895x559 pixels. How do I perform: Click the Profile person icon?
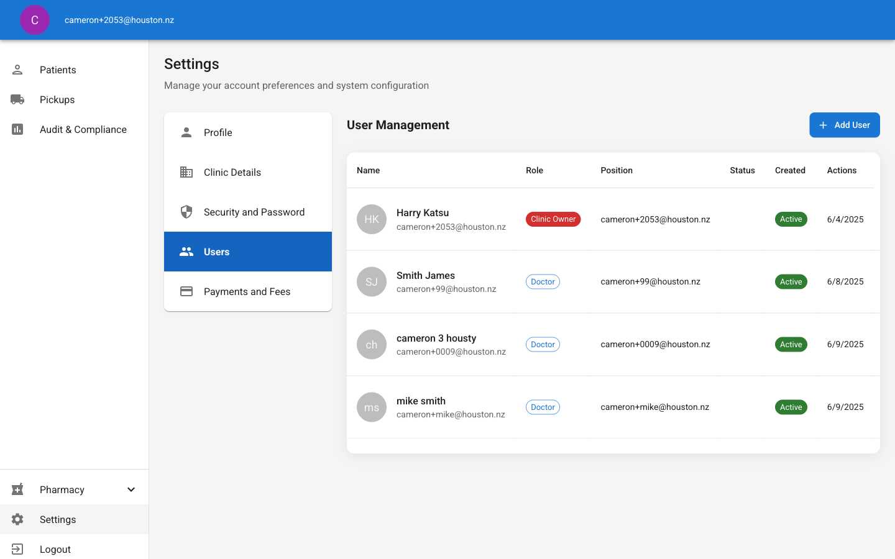pos(186,132)
